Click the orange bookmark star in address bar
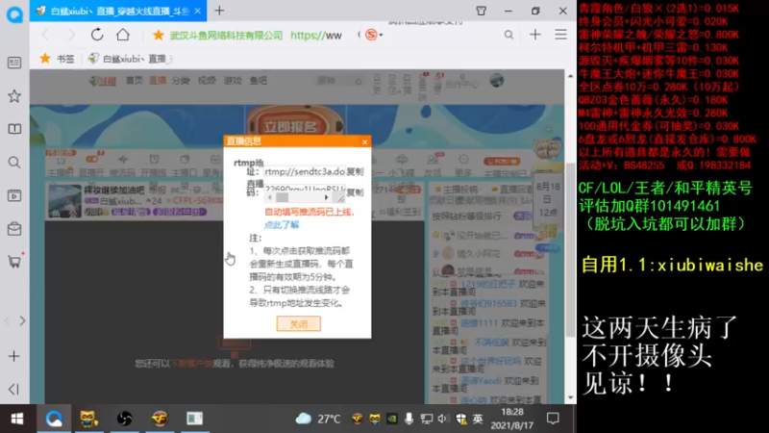Viewport: 769px width, 433px height. 158,35
